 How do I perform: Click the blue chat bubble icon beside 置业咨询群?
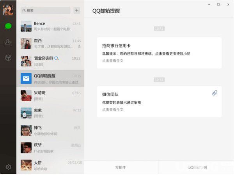[57, 58]
